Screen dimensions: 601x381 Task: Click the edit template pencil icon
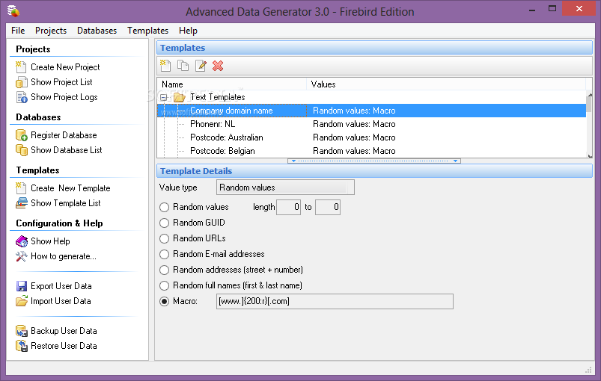201,66
